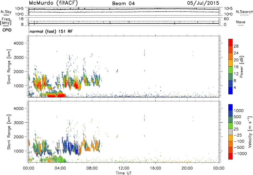Click the 28 tick label on Power colorbar
253x175 pixels.
(x=236, y=46)
